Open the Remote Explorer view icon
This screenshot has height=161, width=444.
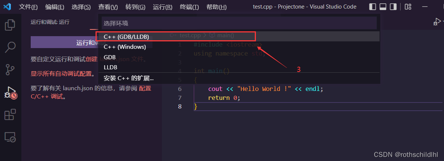[10, 137]
